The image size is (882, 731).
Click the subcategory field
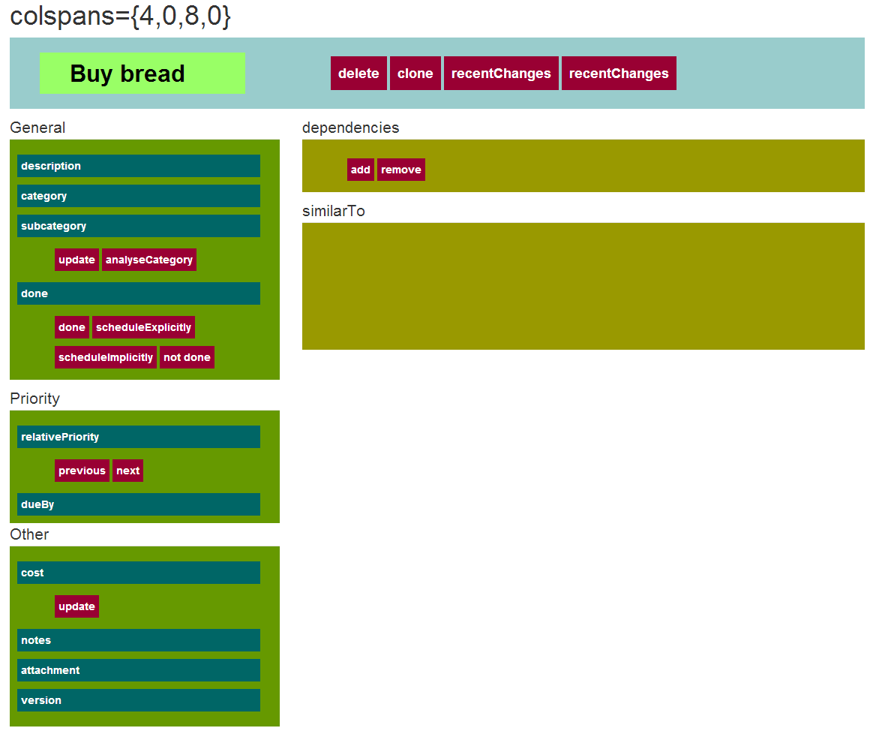click(x=139, y=226)
